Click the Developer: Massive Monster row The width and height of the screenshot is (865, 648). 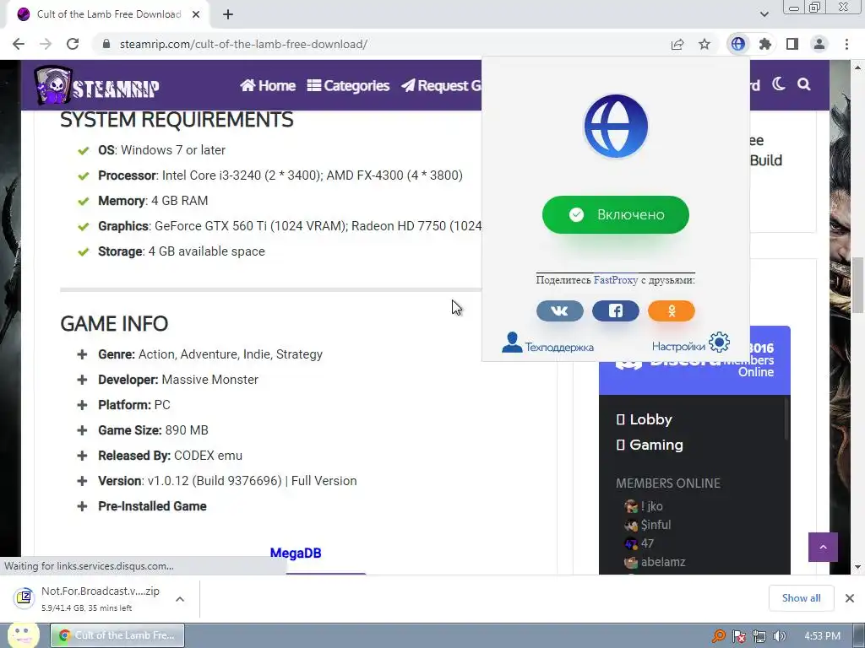(168, 380)
